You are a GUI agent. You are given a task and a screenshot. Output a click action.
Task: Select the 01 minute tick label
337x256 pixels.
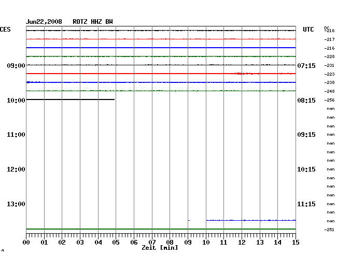click(44, 243)
